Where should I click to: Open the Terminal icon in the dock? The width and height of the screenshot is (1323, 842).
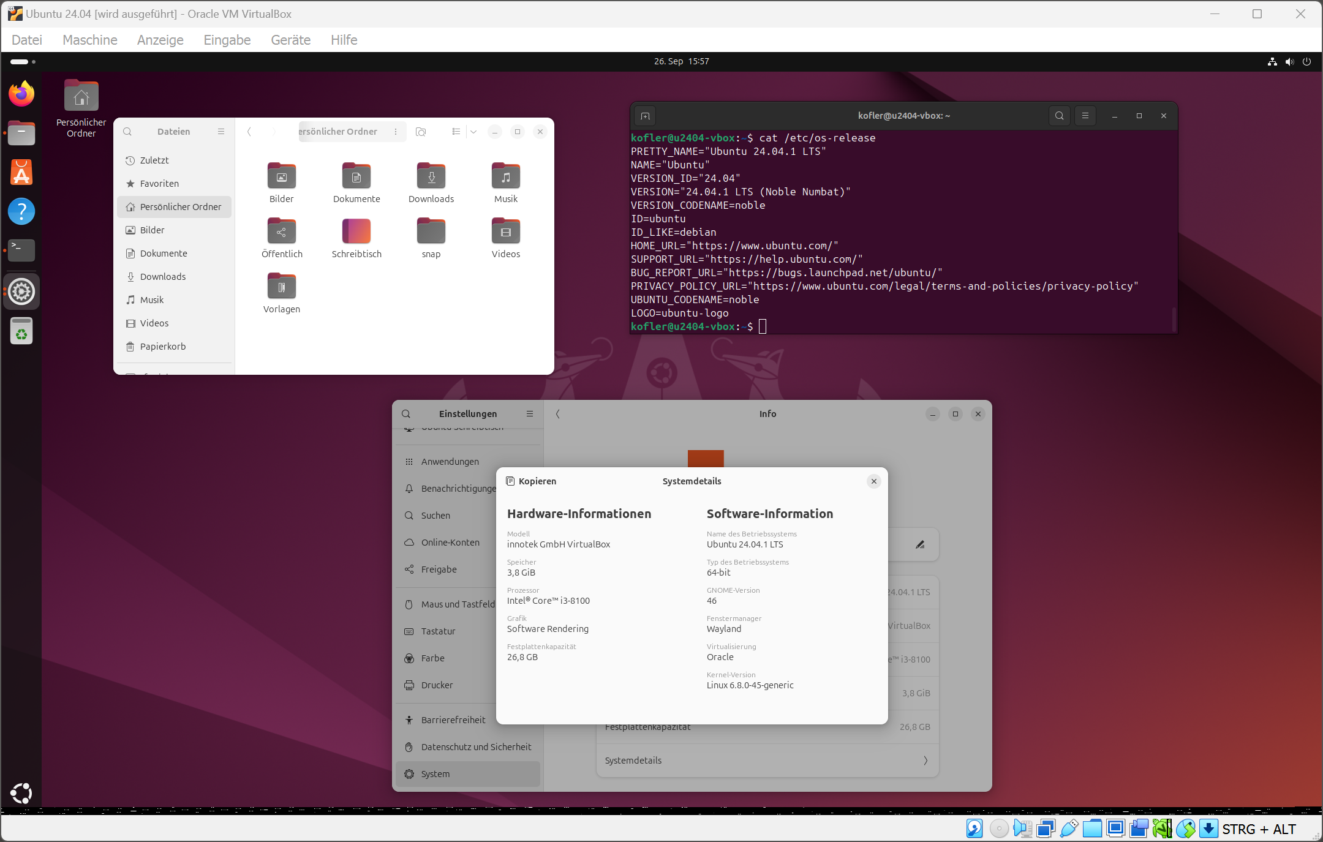21,250
